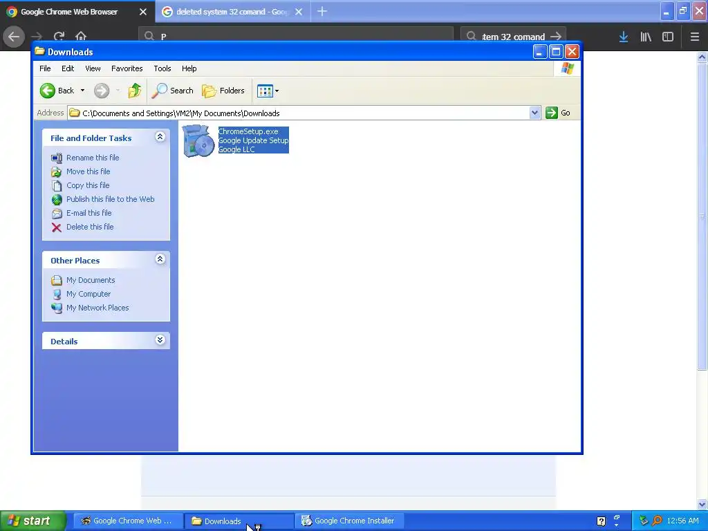Submit search with the arrow button

coord(557,36)
